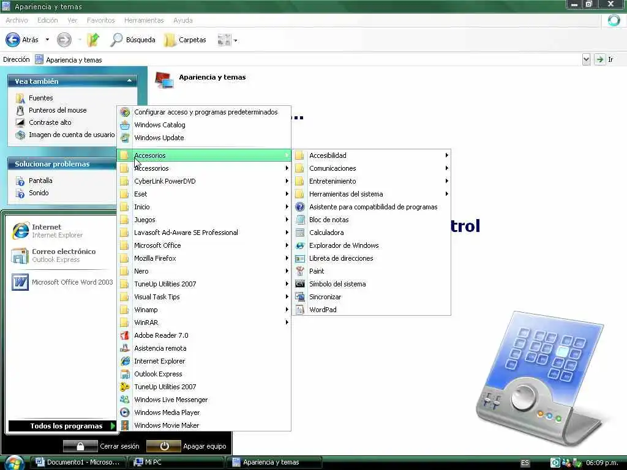Click the Ir go button
This screenshot has height=470, width=627.
pos(604,59)
